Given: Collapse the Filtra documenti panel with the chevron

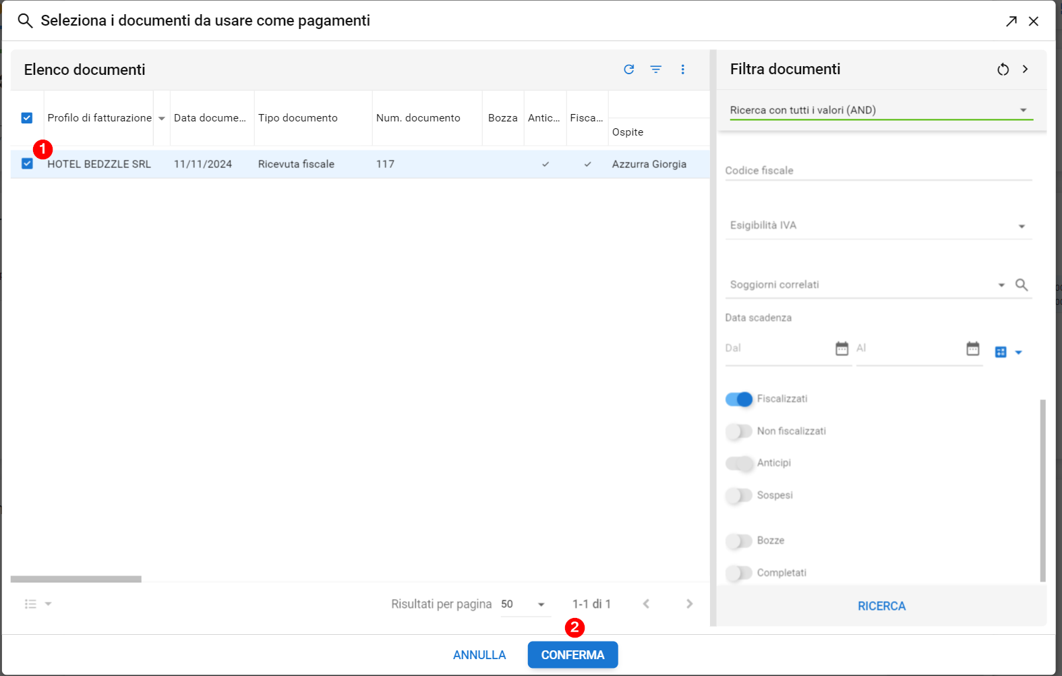Looking at the screenshot, I should [1025, 69].
